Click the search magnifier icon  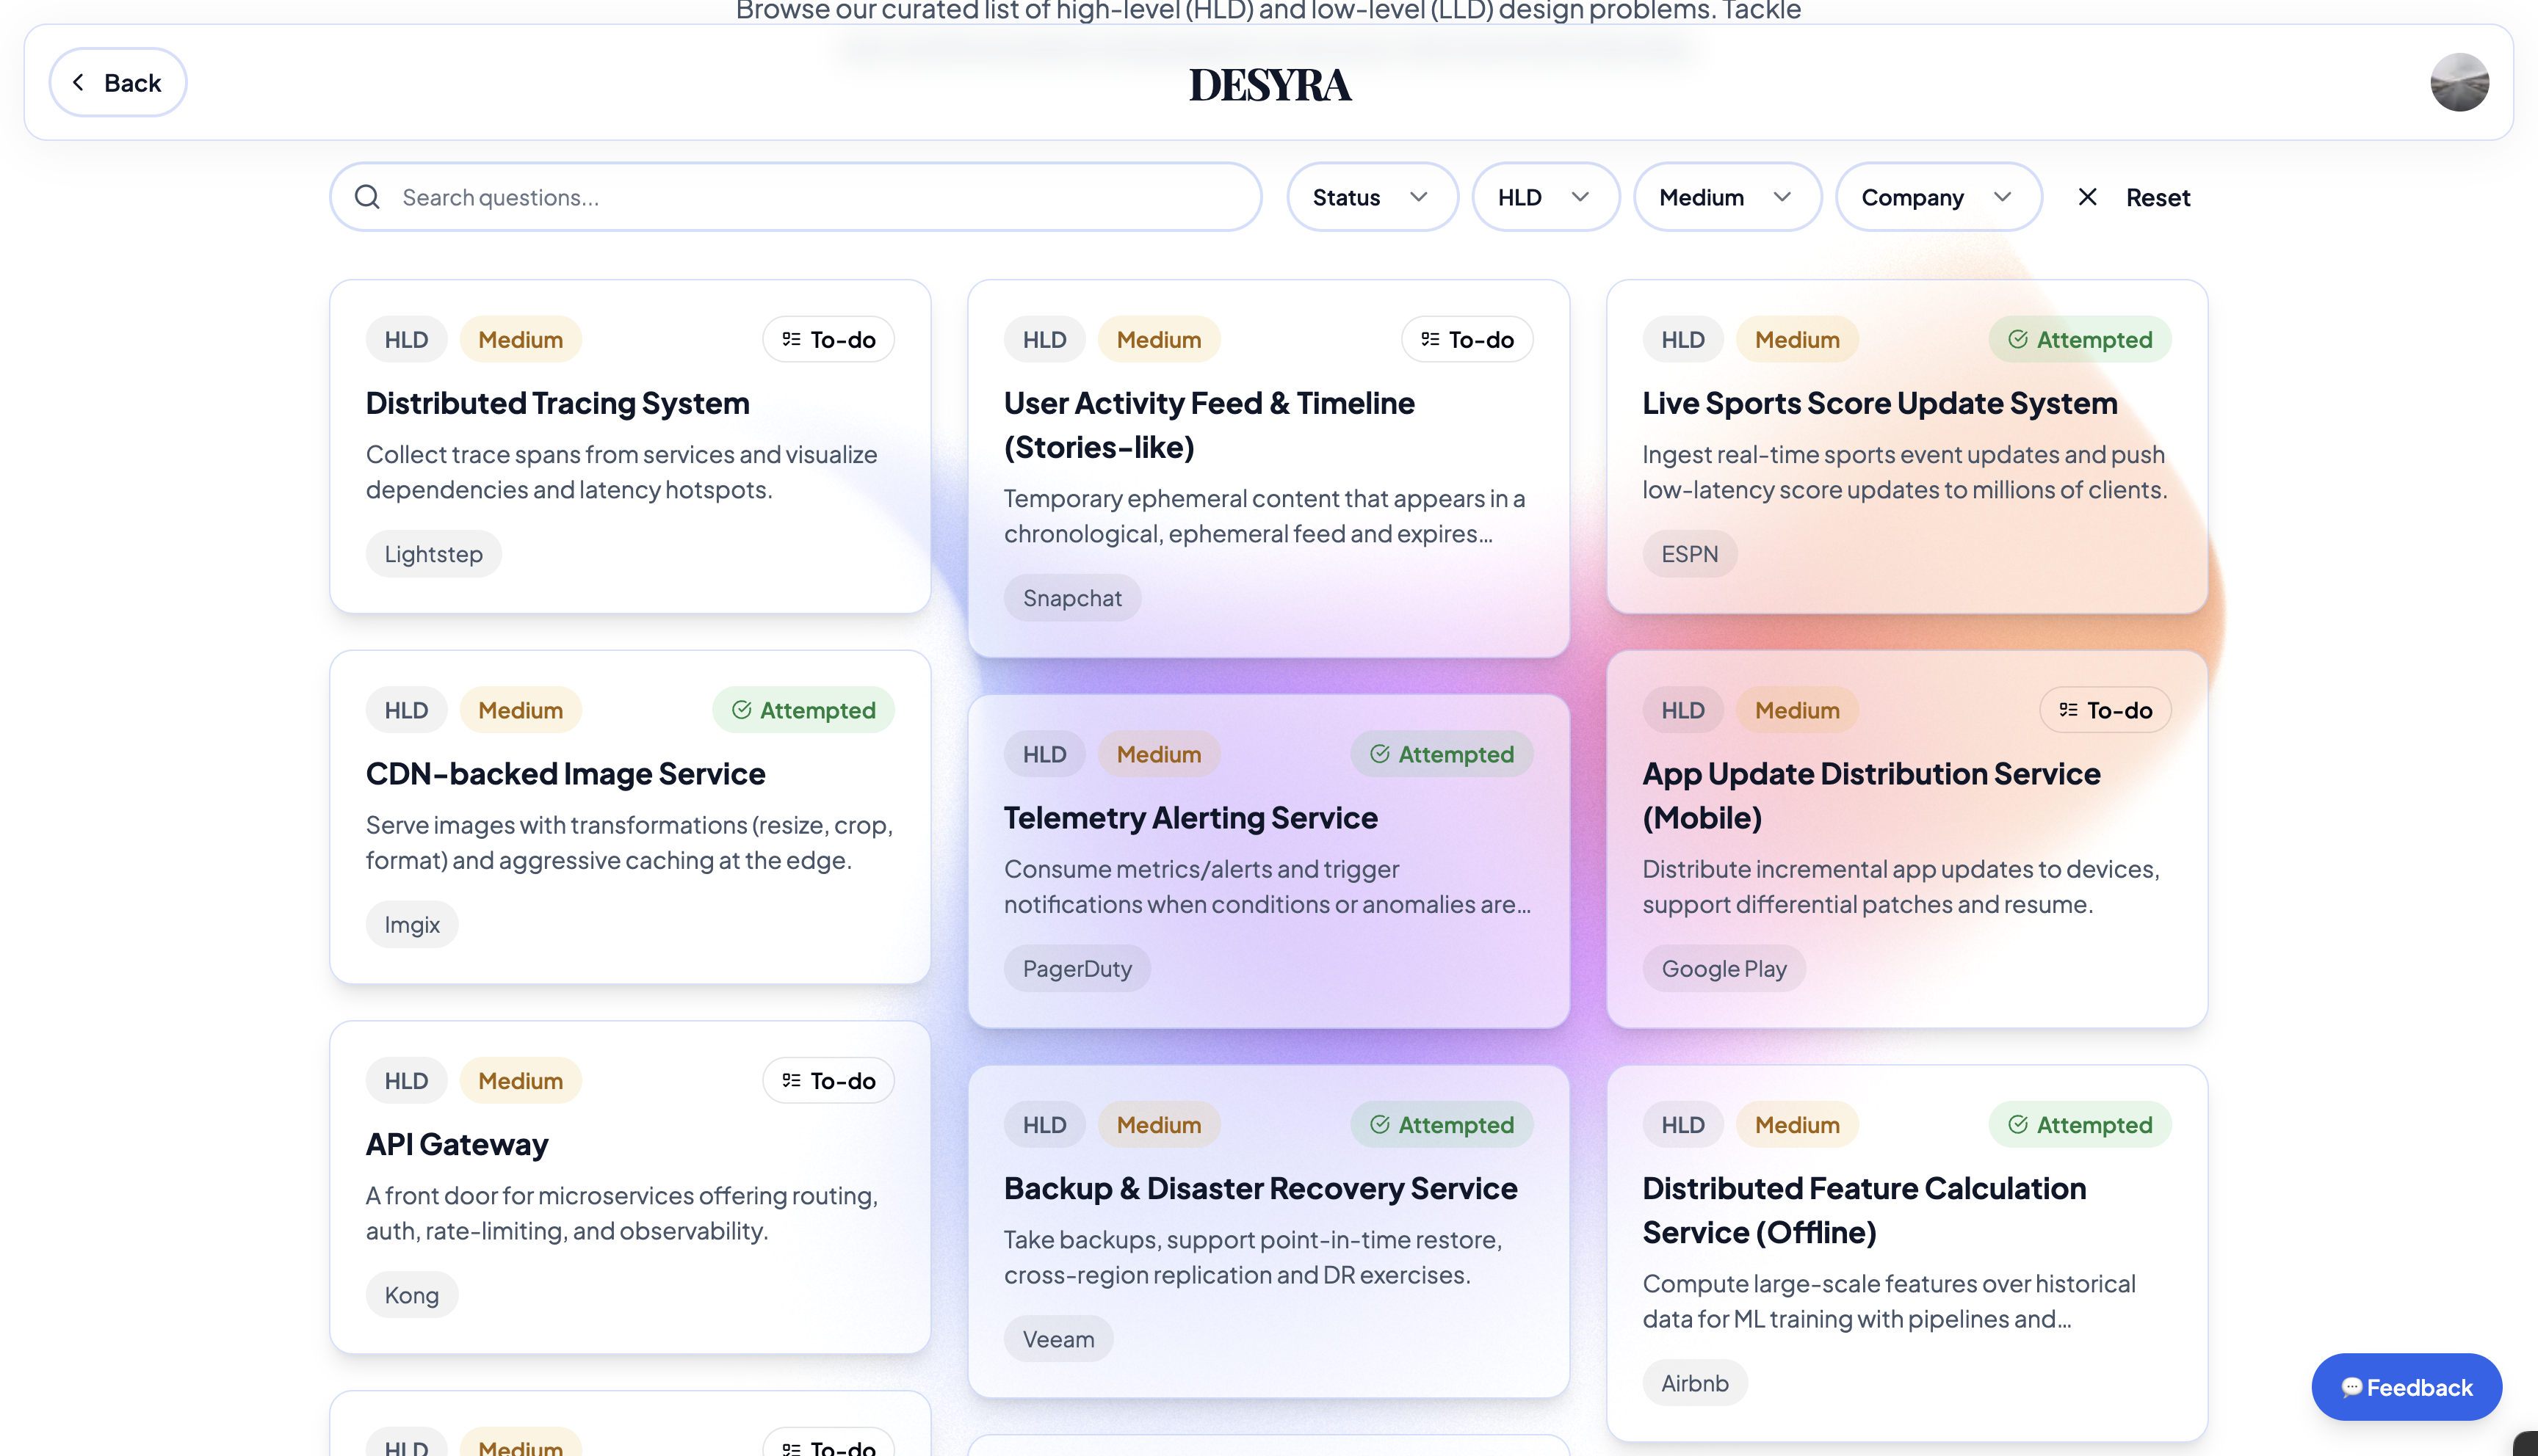367,196
